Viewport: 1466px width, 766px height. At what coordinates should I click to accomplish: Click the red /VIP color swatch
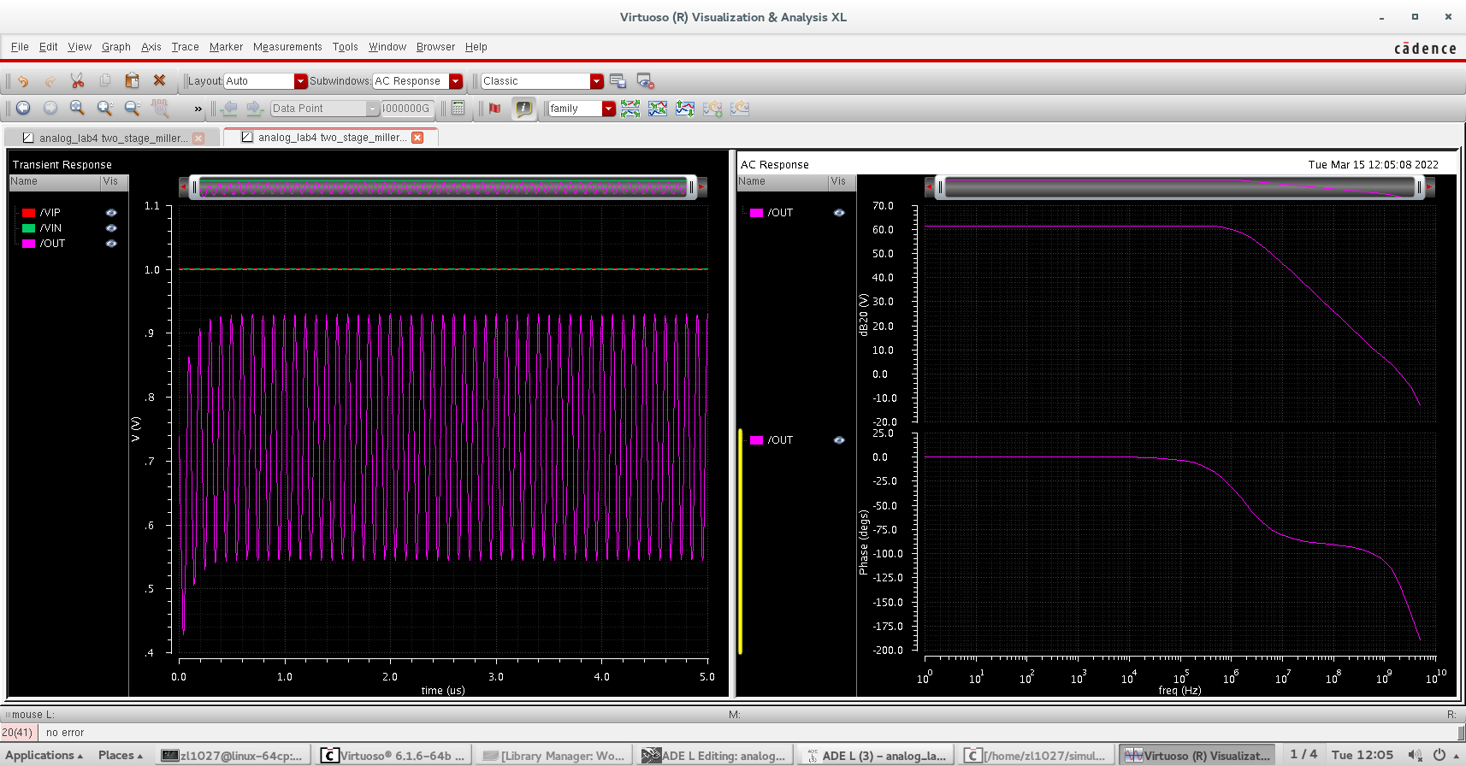tap(28, 213)
